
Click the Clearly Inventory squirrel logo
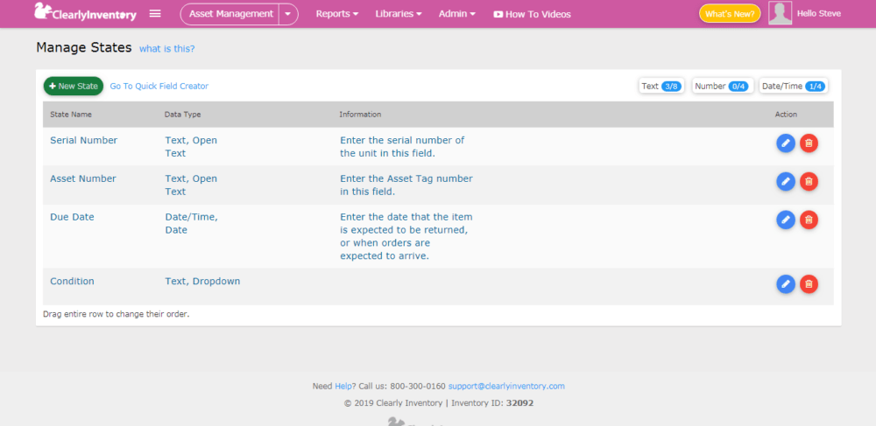86,12
